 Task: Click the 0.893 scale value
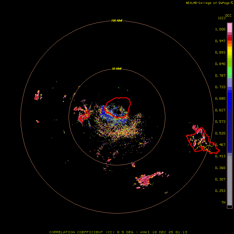click(x=220, y=52)
